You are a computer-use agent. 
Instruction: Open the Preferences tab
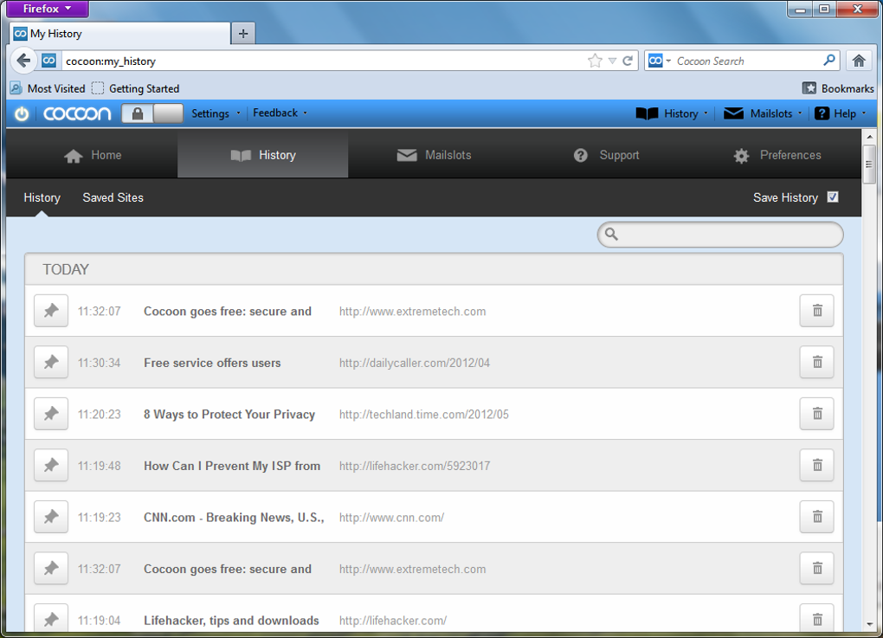click(777, 155)
